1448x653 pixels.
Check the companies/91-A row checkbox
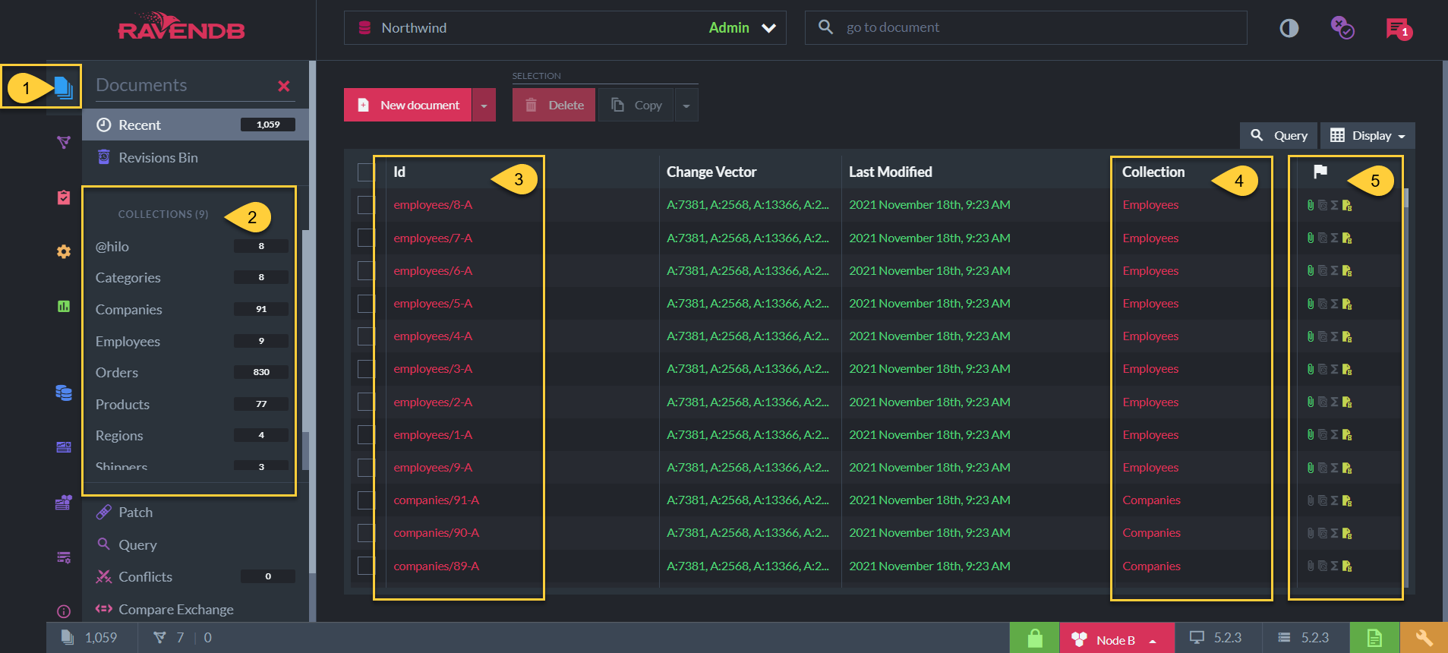366,500
